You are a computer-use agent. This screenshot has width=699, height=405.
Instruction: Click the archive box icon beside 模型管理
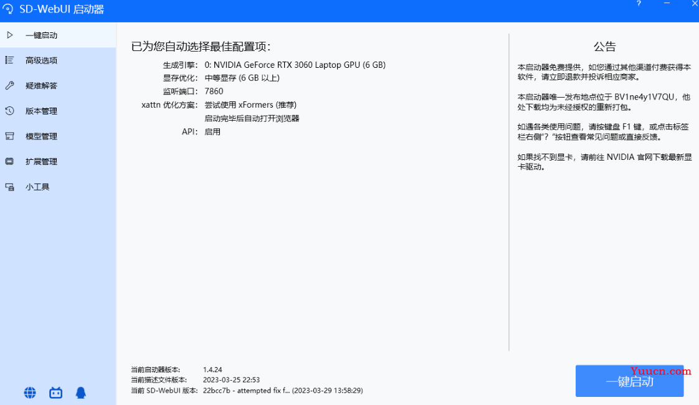pos(9,136)
